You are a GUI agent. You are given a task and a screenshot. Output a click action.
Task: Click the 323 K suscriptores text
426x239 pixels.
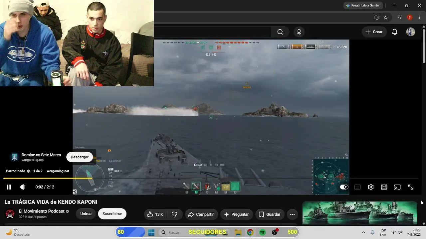coord(33,217)
